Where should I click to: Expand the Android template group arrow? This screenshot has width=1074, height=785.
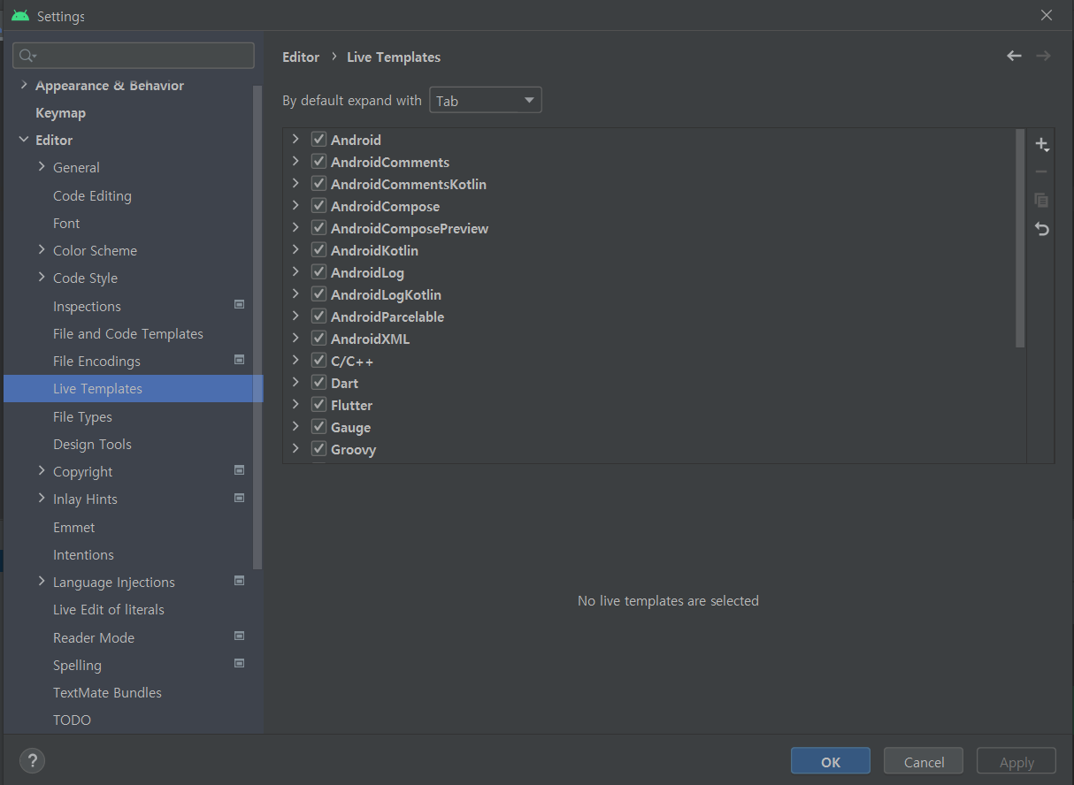pos(295,140)
